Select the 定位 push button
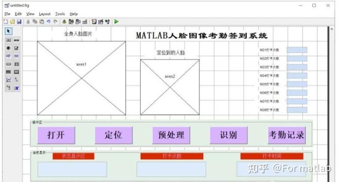 (x=114, y=135)
